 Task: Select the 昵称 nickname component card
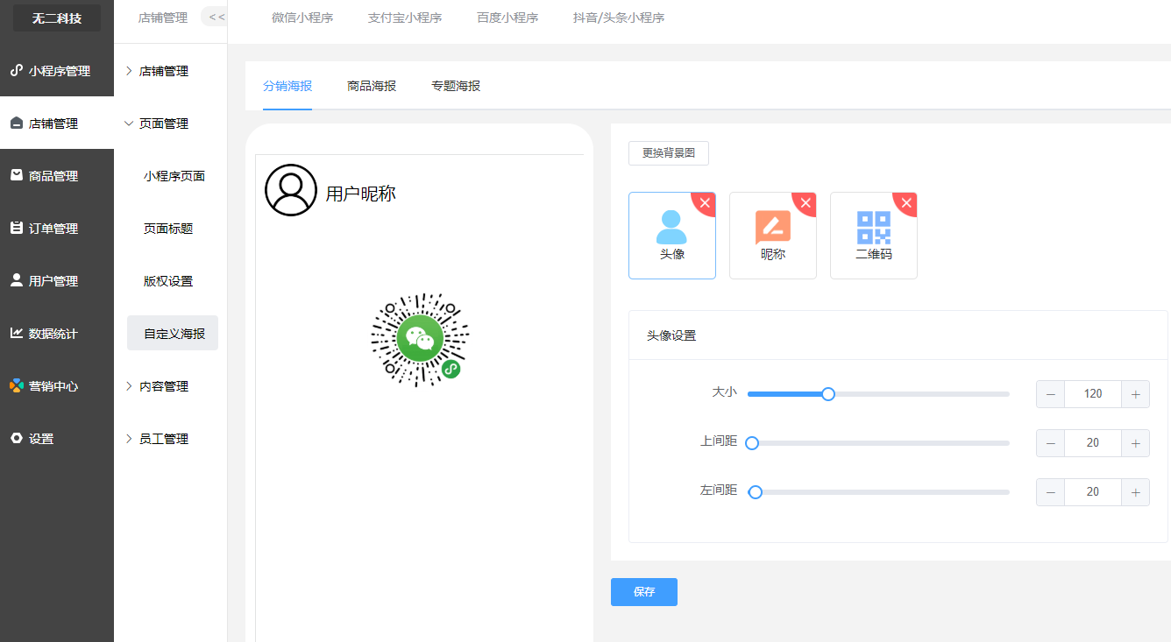pyautogui.click(x=773, y=236)
